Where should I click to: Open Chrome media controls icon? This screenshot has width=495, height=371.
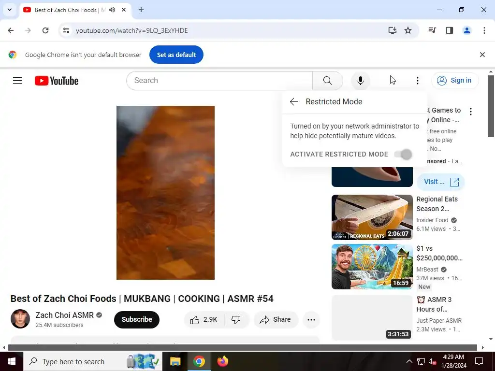[432, 30]
